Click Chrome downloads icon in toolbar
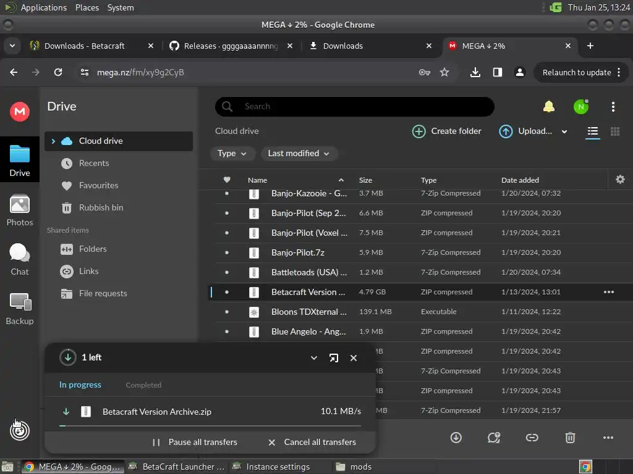Image resolution: width=633 pixels, height=474 pixels. 475,72
